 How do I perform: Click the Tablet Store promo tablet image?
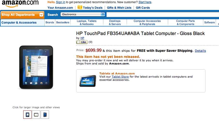click(x=88, y=81)
